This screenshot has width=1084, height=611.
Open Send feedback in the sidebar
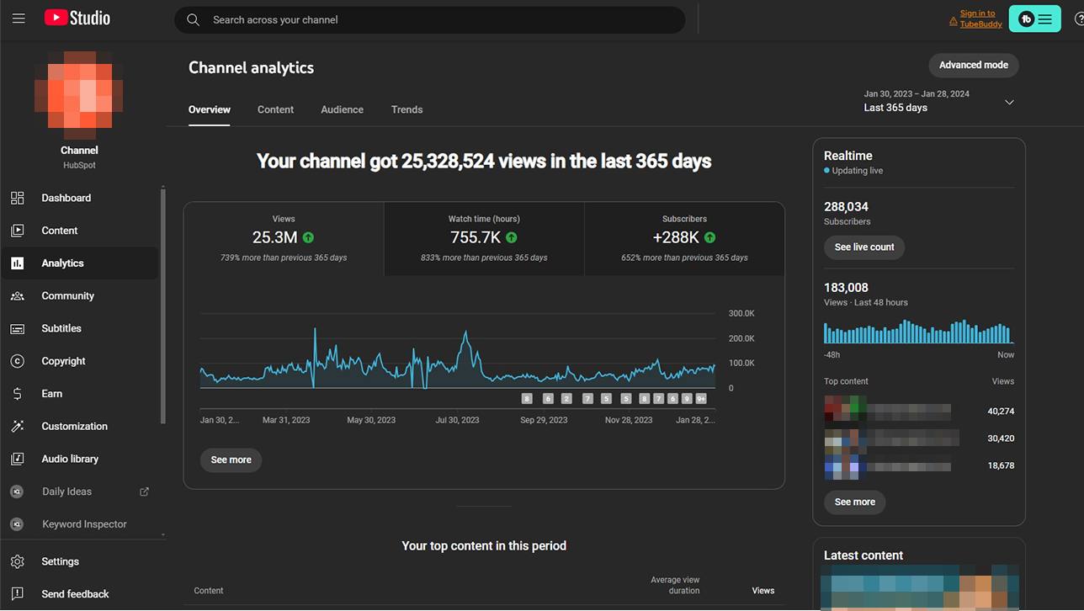tap(80, 594)
